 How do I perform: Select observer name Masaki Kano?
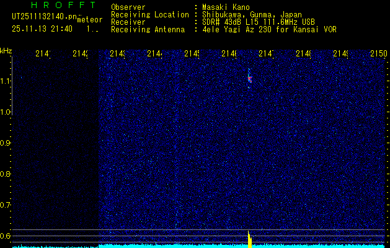(226, 7)
